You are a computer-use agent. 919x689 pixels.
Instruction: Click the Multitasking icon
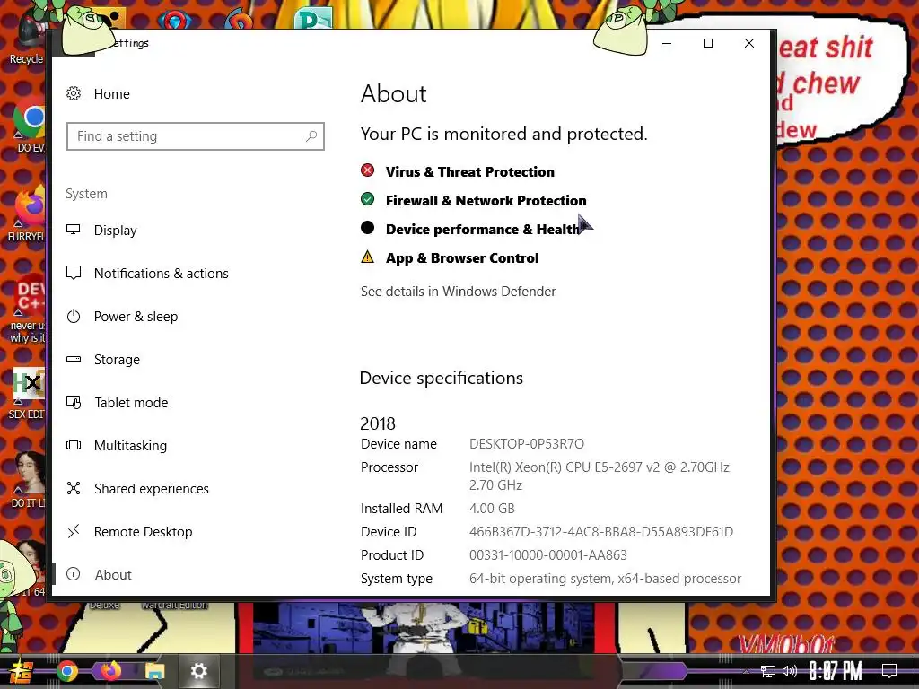pos(74,445)
